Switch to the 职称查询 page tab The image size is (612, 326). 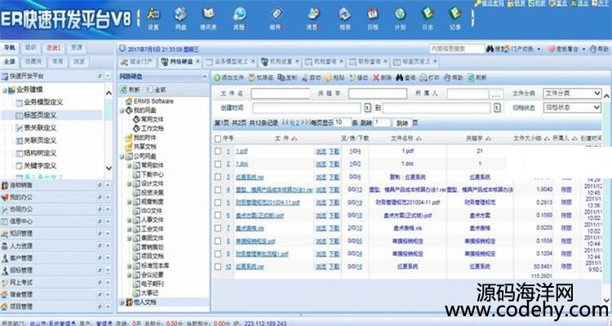coord(369,62)
